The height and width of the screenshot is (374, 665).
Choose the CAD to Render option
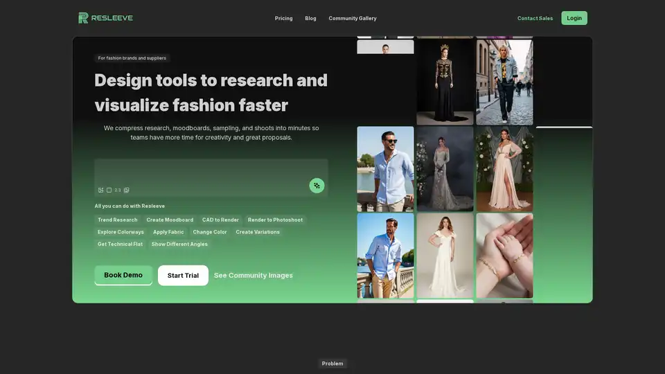[220, 220]
